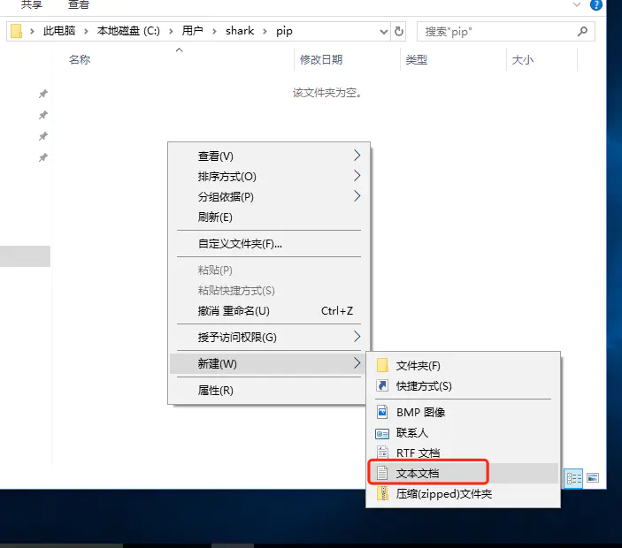Viewport: 622px width, 548px height.
Task: Click the yellow folder icon beside 文件夹(F)
Action: pyautogui.click(x=382, y=365)
